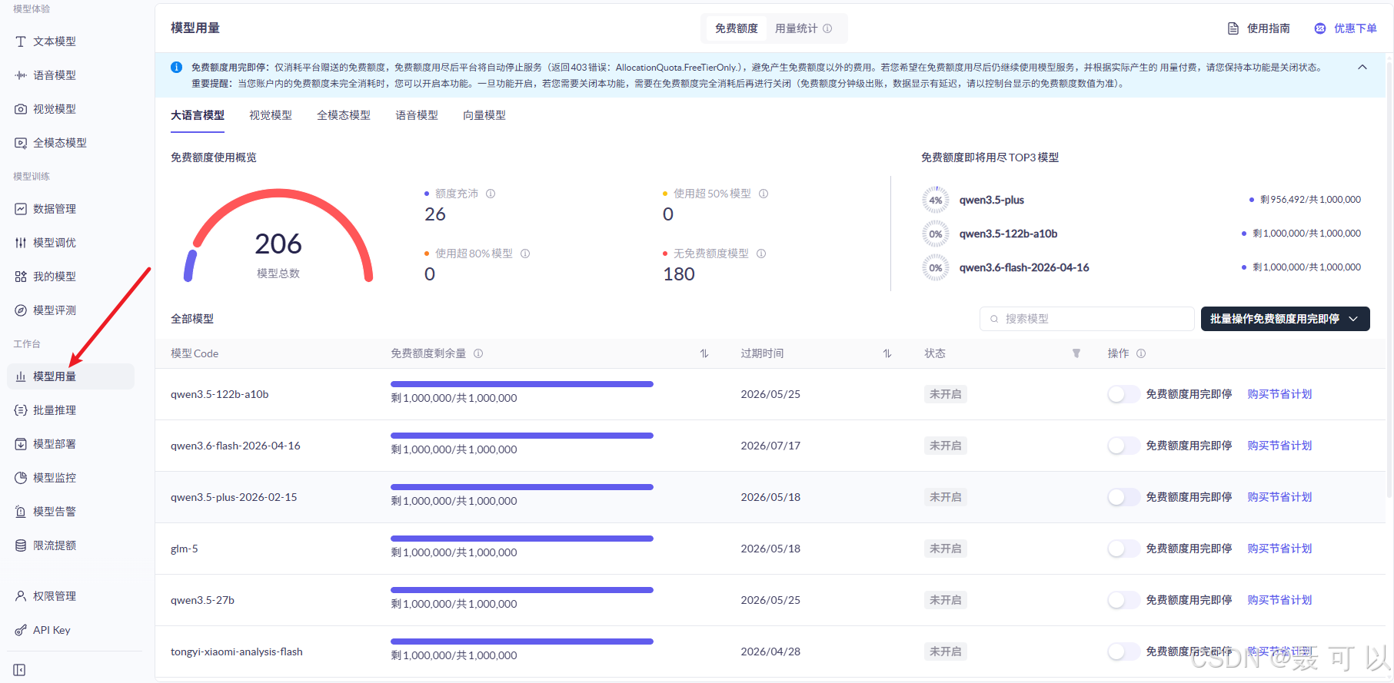
Task: Open 限流提额 sidebar entry
Action: [x=54, y=545]
